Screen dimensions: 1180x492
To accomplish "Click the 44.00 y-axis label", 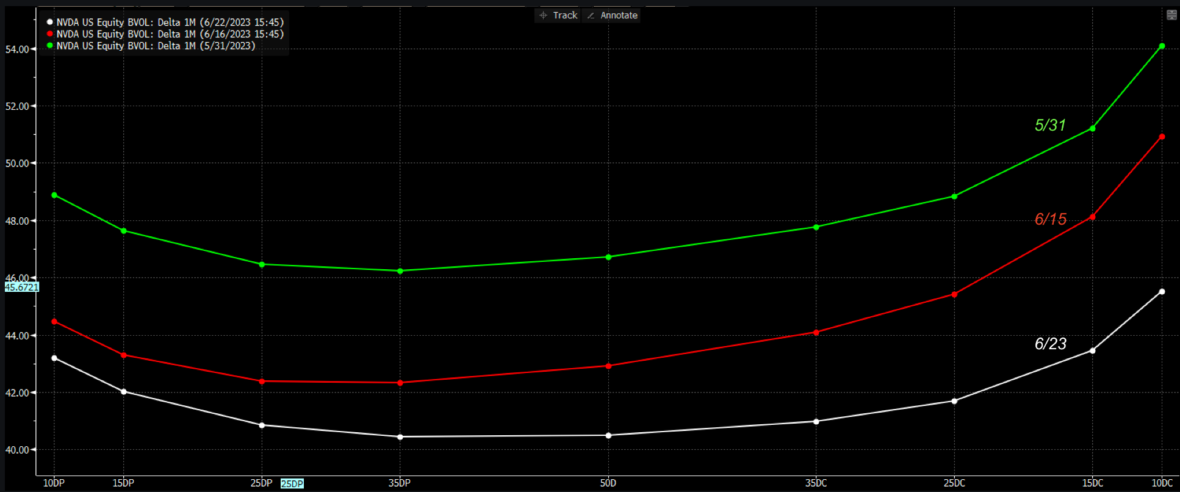I will (x=17, y=336).
